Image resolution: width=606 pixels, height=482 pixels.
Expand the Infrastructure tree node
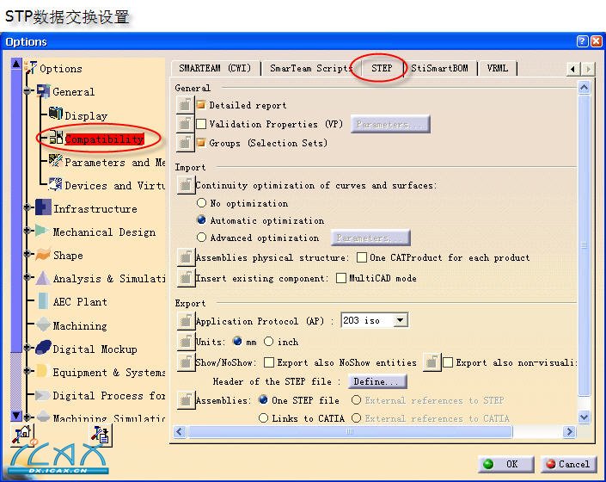27,207
